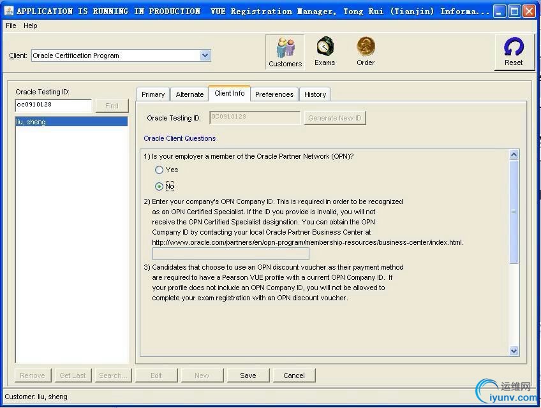541x408 pixels.
Task: Click the Search... button
Action: (x=113, y=375)
